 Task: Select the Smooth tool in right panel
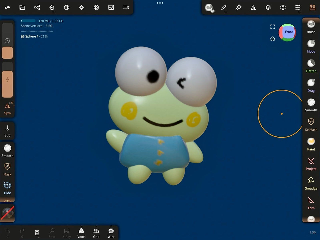[x=311, y=105]
